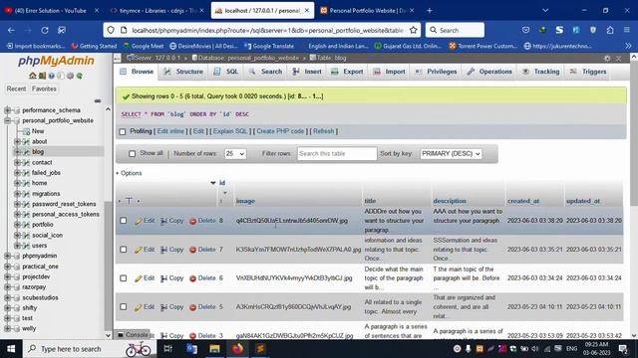Open Task View on taskbar
This screenshot has height=358, width=638.
pos(167,349)
